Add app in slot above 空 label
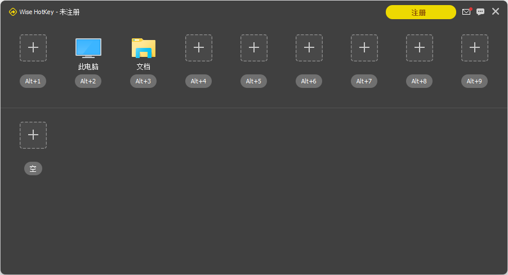The width and height of the screenshot is (508, 275). tap(33, 135)
